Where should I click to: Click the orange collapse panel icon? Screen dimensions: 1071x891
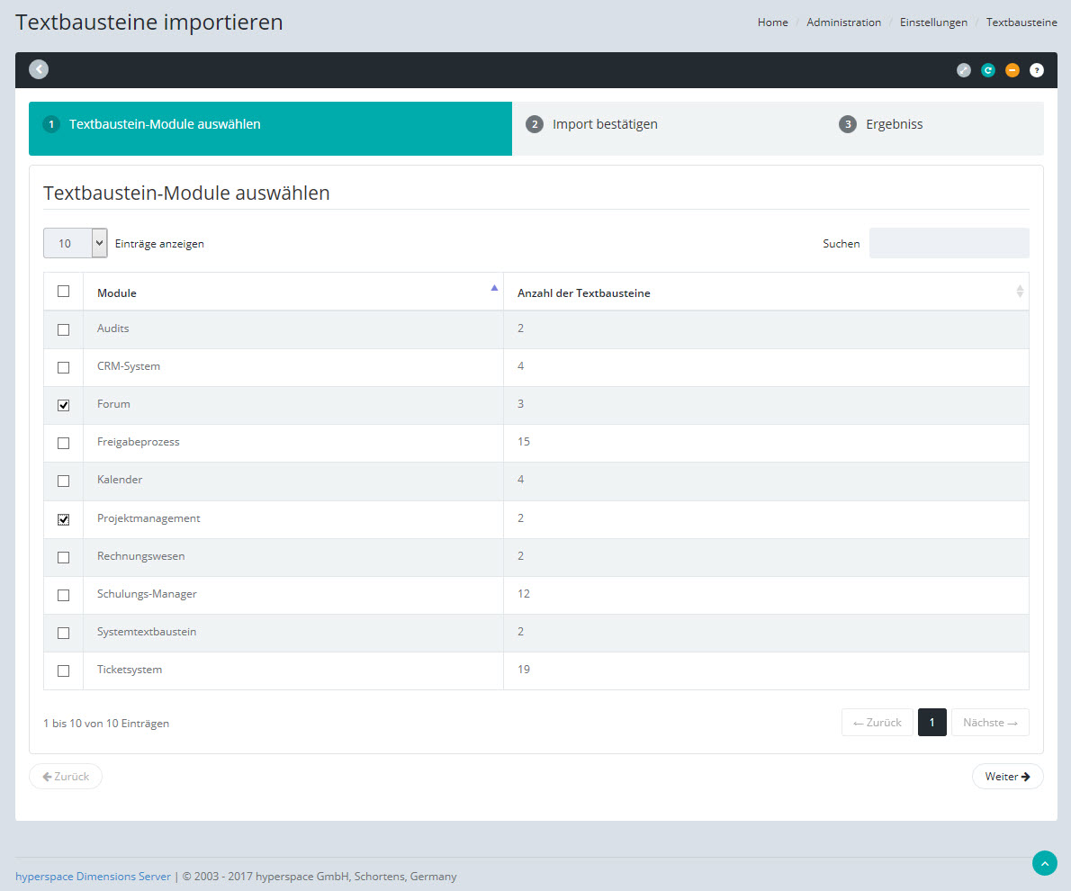[x=1012, y=70]
